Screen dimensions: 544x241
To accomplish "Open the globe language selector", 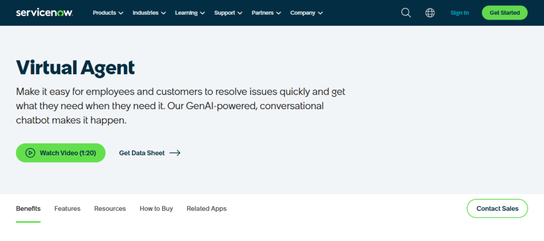I will (x=430, y=13).
